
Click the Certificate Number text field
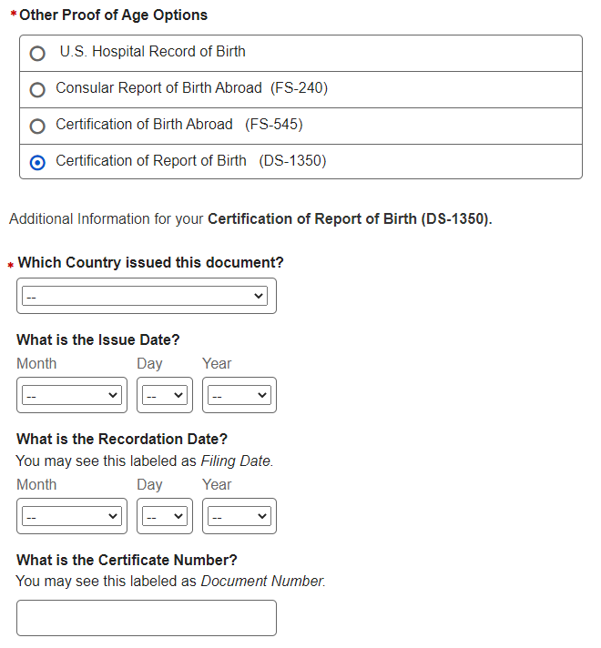pos(146,618)
